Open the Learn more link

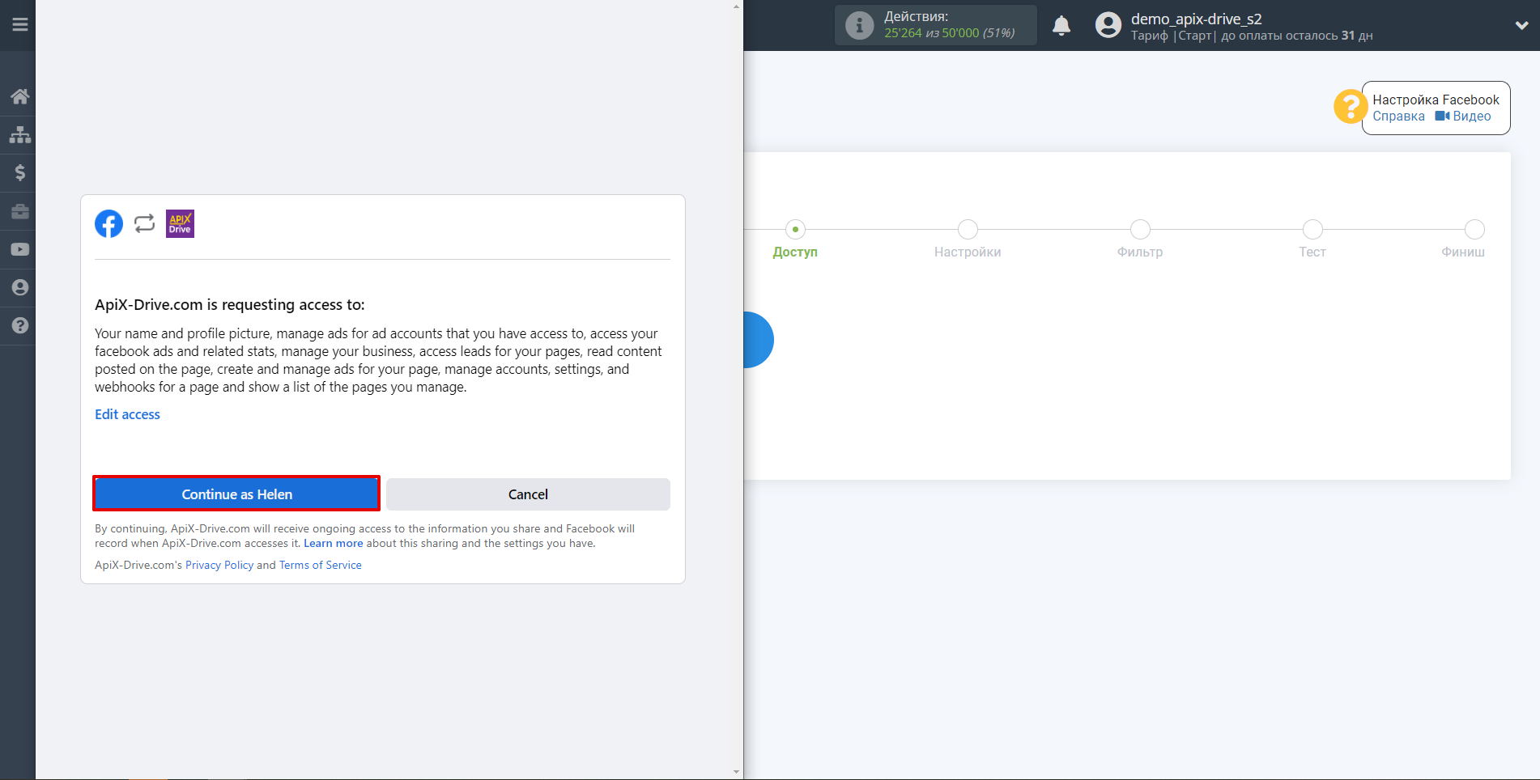point(334,543)
